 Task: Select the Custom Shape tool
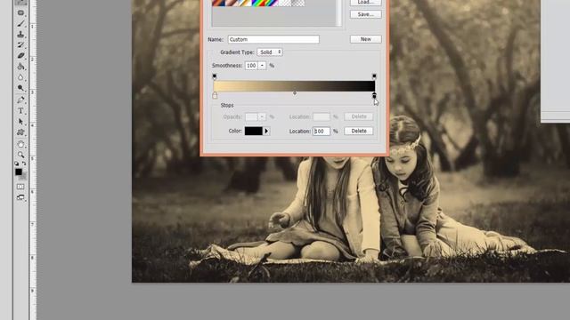tap(20, 132)
